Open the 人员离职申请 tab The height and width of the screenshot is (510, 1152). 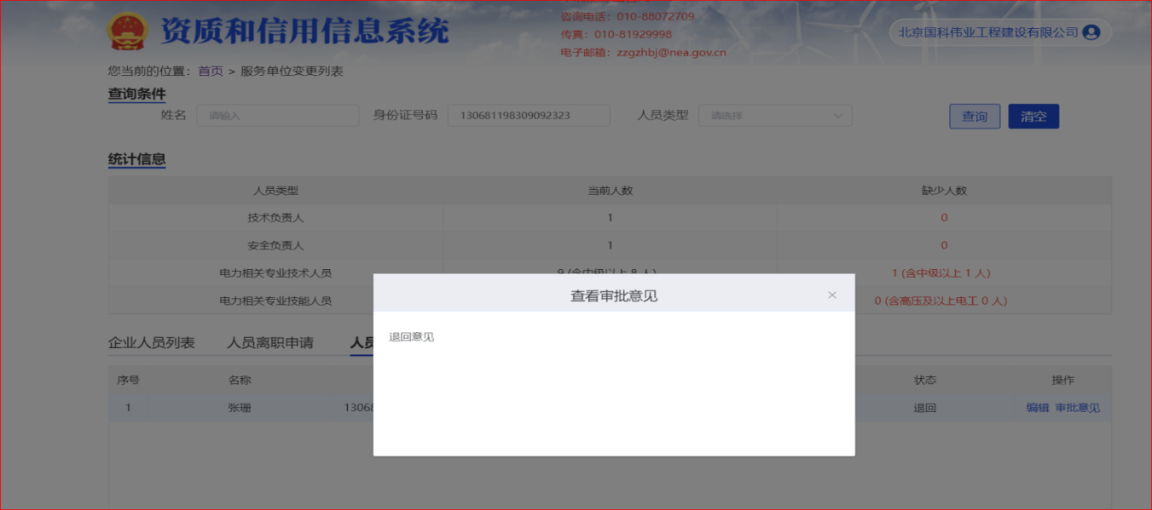tap(269, 343)
